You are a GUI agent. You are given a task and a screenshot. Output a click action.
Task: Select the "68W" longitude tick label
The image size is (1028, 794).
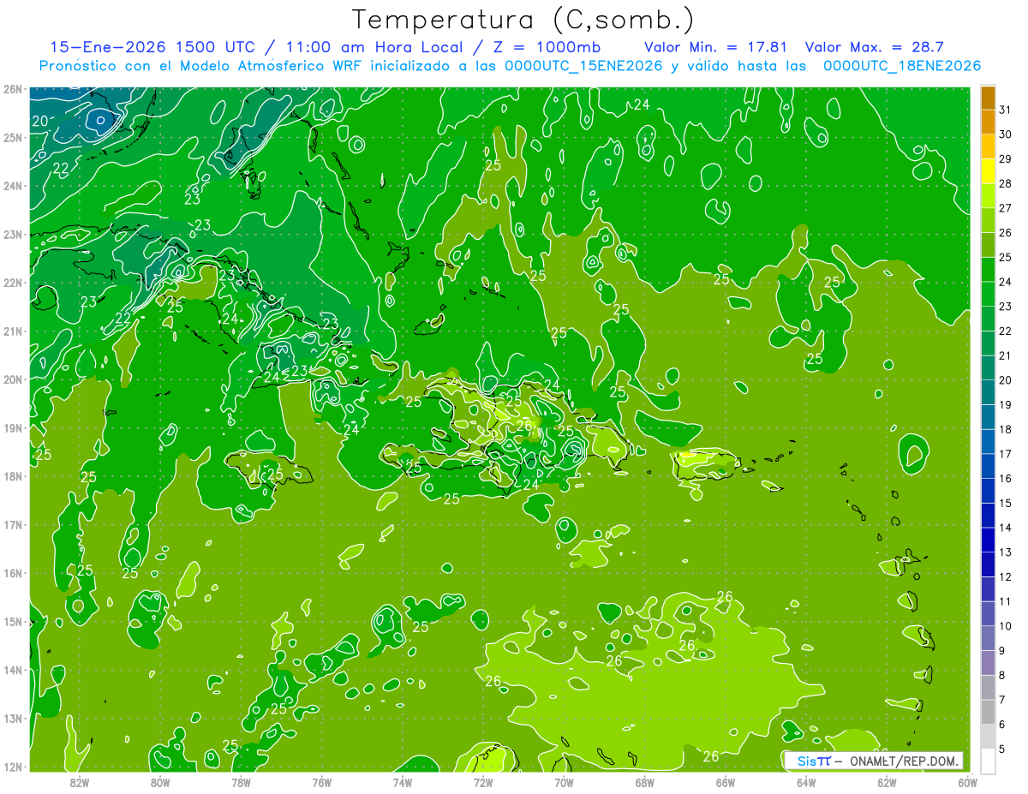click(x=644, y=782)
